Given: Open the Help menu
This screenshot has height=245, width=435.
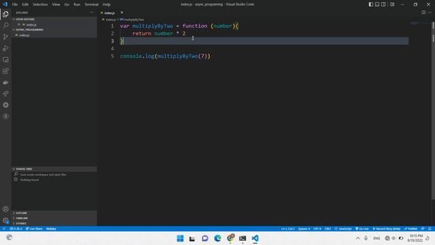Looking at the screenshot, I should click(107, 5).
